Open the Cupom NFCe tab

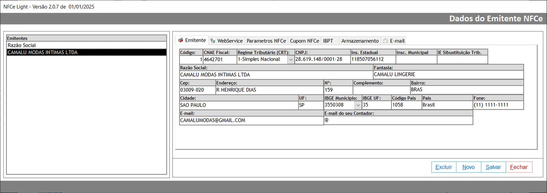pyautogui.click(x=304, y=41)
